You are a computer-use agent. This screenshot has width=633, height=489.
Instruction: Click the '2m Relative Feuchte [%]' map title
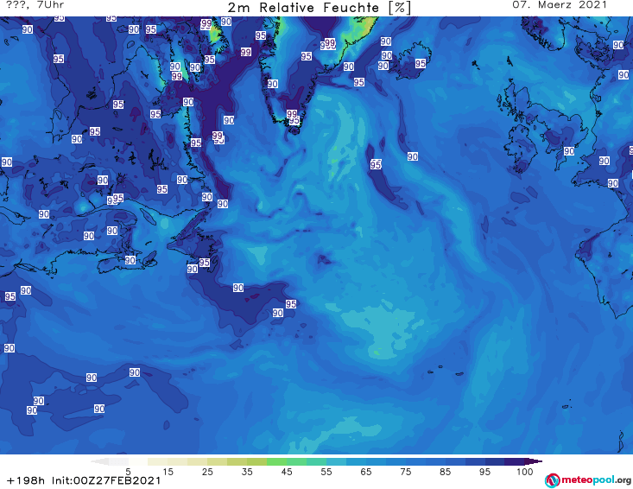[x=319, y=8]
